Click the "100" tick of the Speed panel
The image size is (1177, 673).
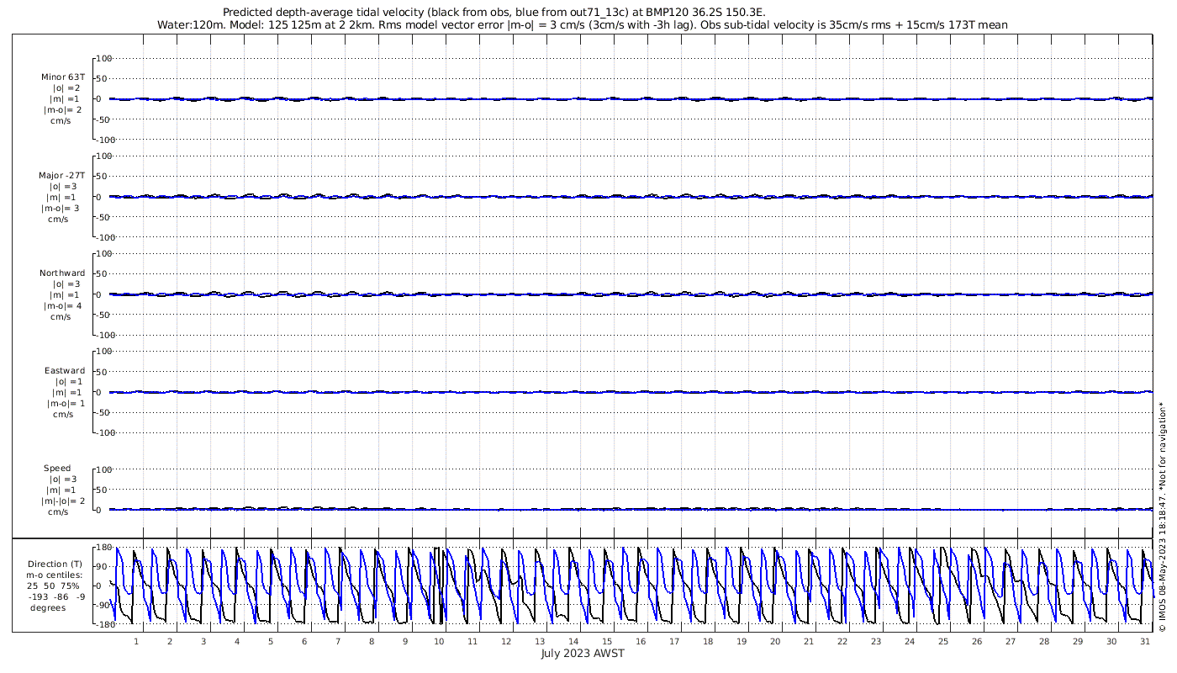(x=104, y=469)
